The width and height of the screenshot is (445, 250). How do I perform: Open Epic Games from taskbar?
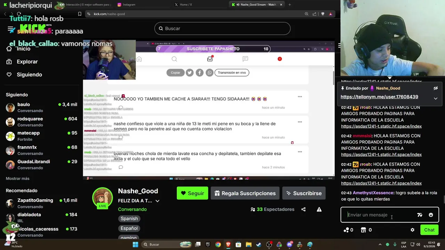(x=208, y=244)
